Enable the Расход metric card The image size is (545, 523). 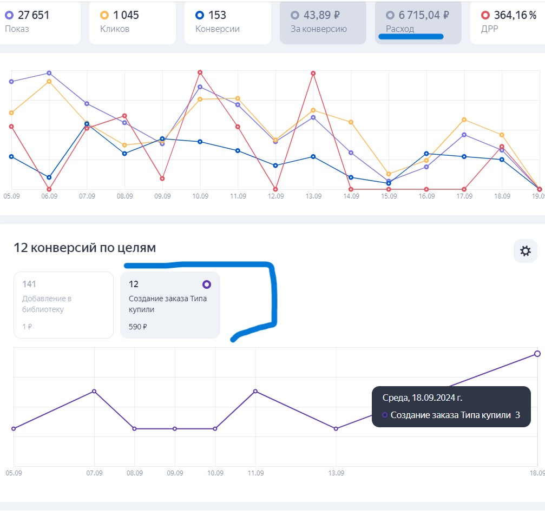418,22
